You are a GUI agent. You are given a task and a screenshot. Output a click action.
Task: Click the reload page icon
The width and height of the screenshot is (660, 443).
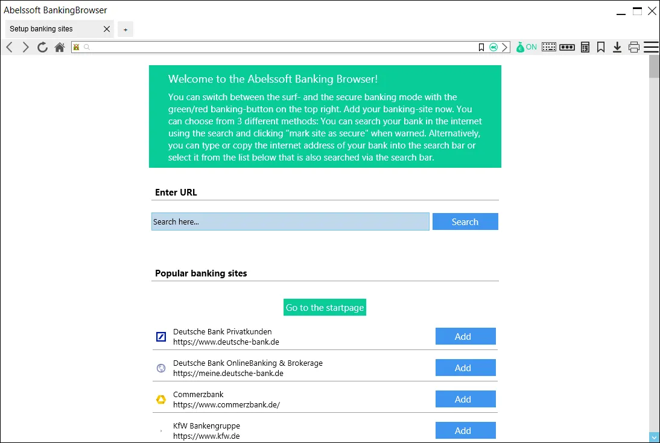click(42, 46)
